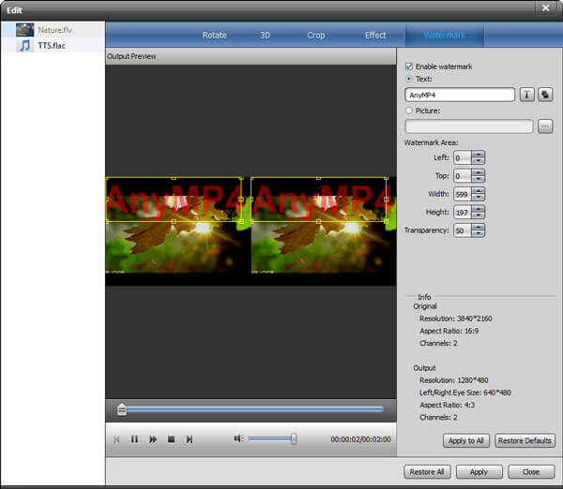
Task: Click the original Resolution: 3840*2160 text
Action: coord(456,319)
